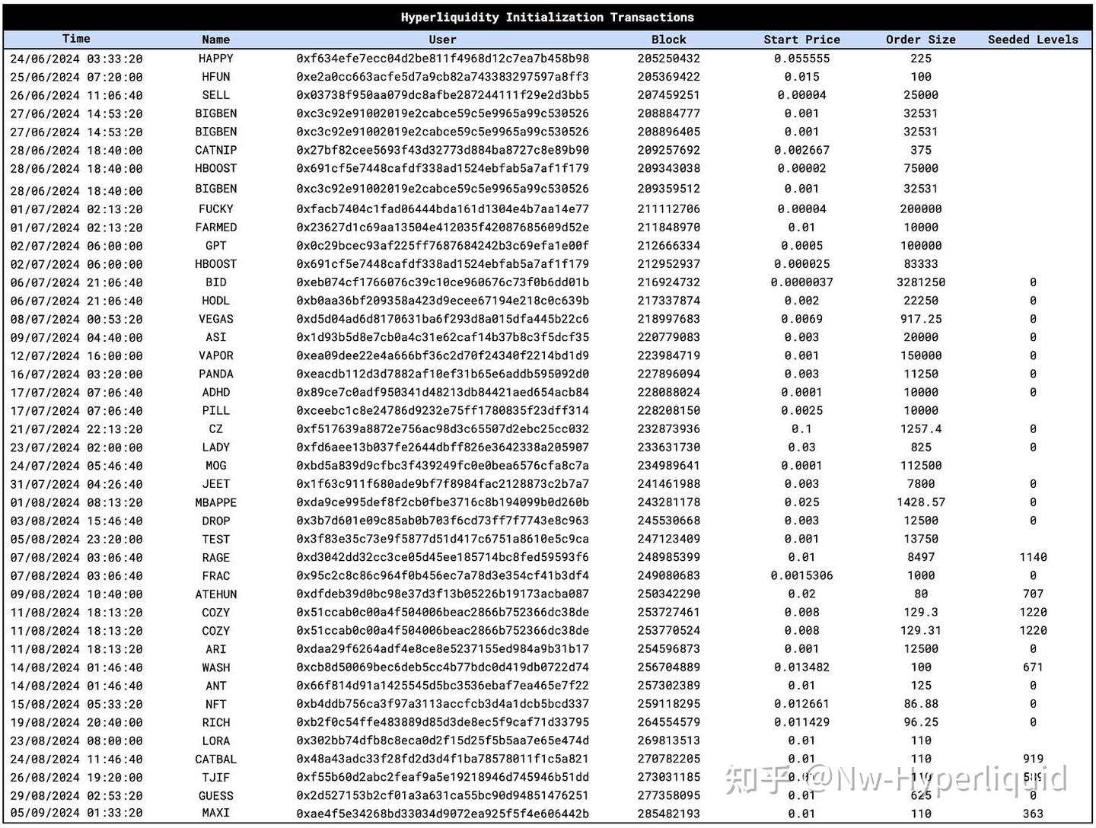Select the PANDA name cell
Viewport: 1096px width, 828px height.
(216, 374)
